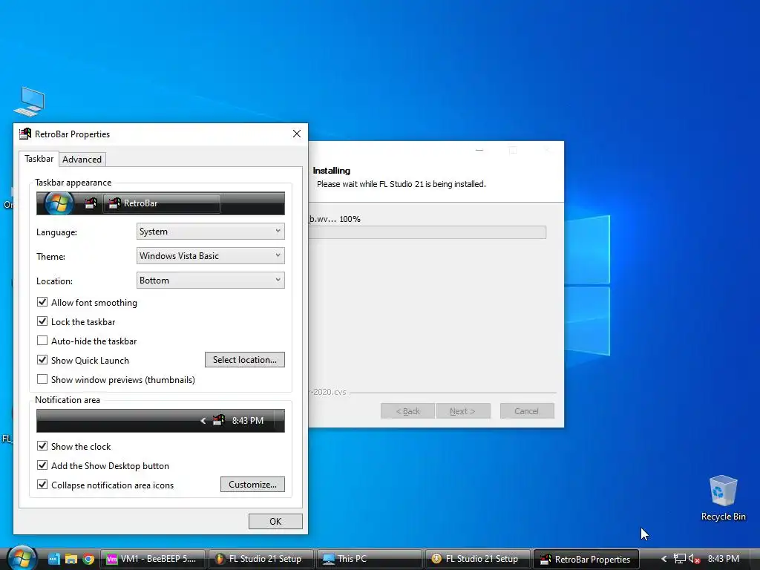Enable Show window previews (thumbnails)
Viewport: 760px width, 570px height.
(42, 379)
